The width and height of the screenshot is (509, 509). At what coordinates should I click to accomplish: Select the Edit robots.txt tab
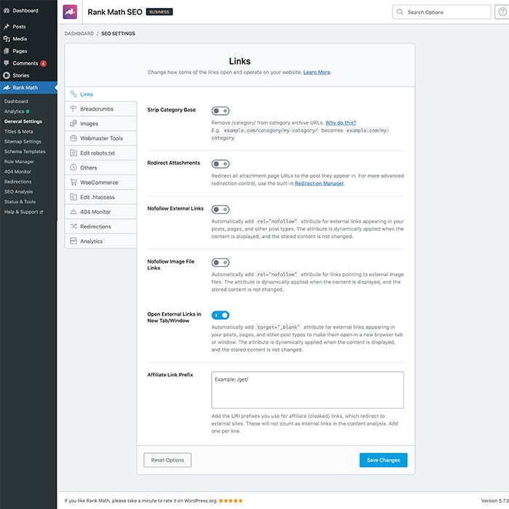pyautogui.click(x=100, y=153)
